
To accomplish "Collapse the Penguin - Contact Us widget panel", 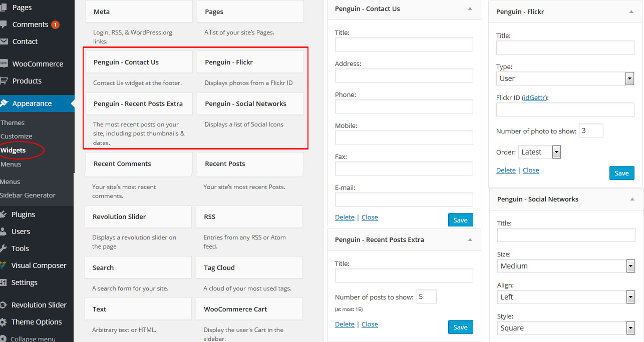I will tap(470, 8).
